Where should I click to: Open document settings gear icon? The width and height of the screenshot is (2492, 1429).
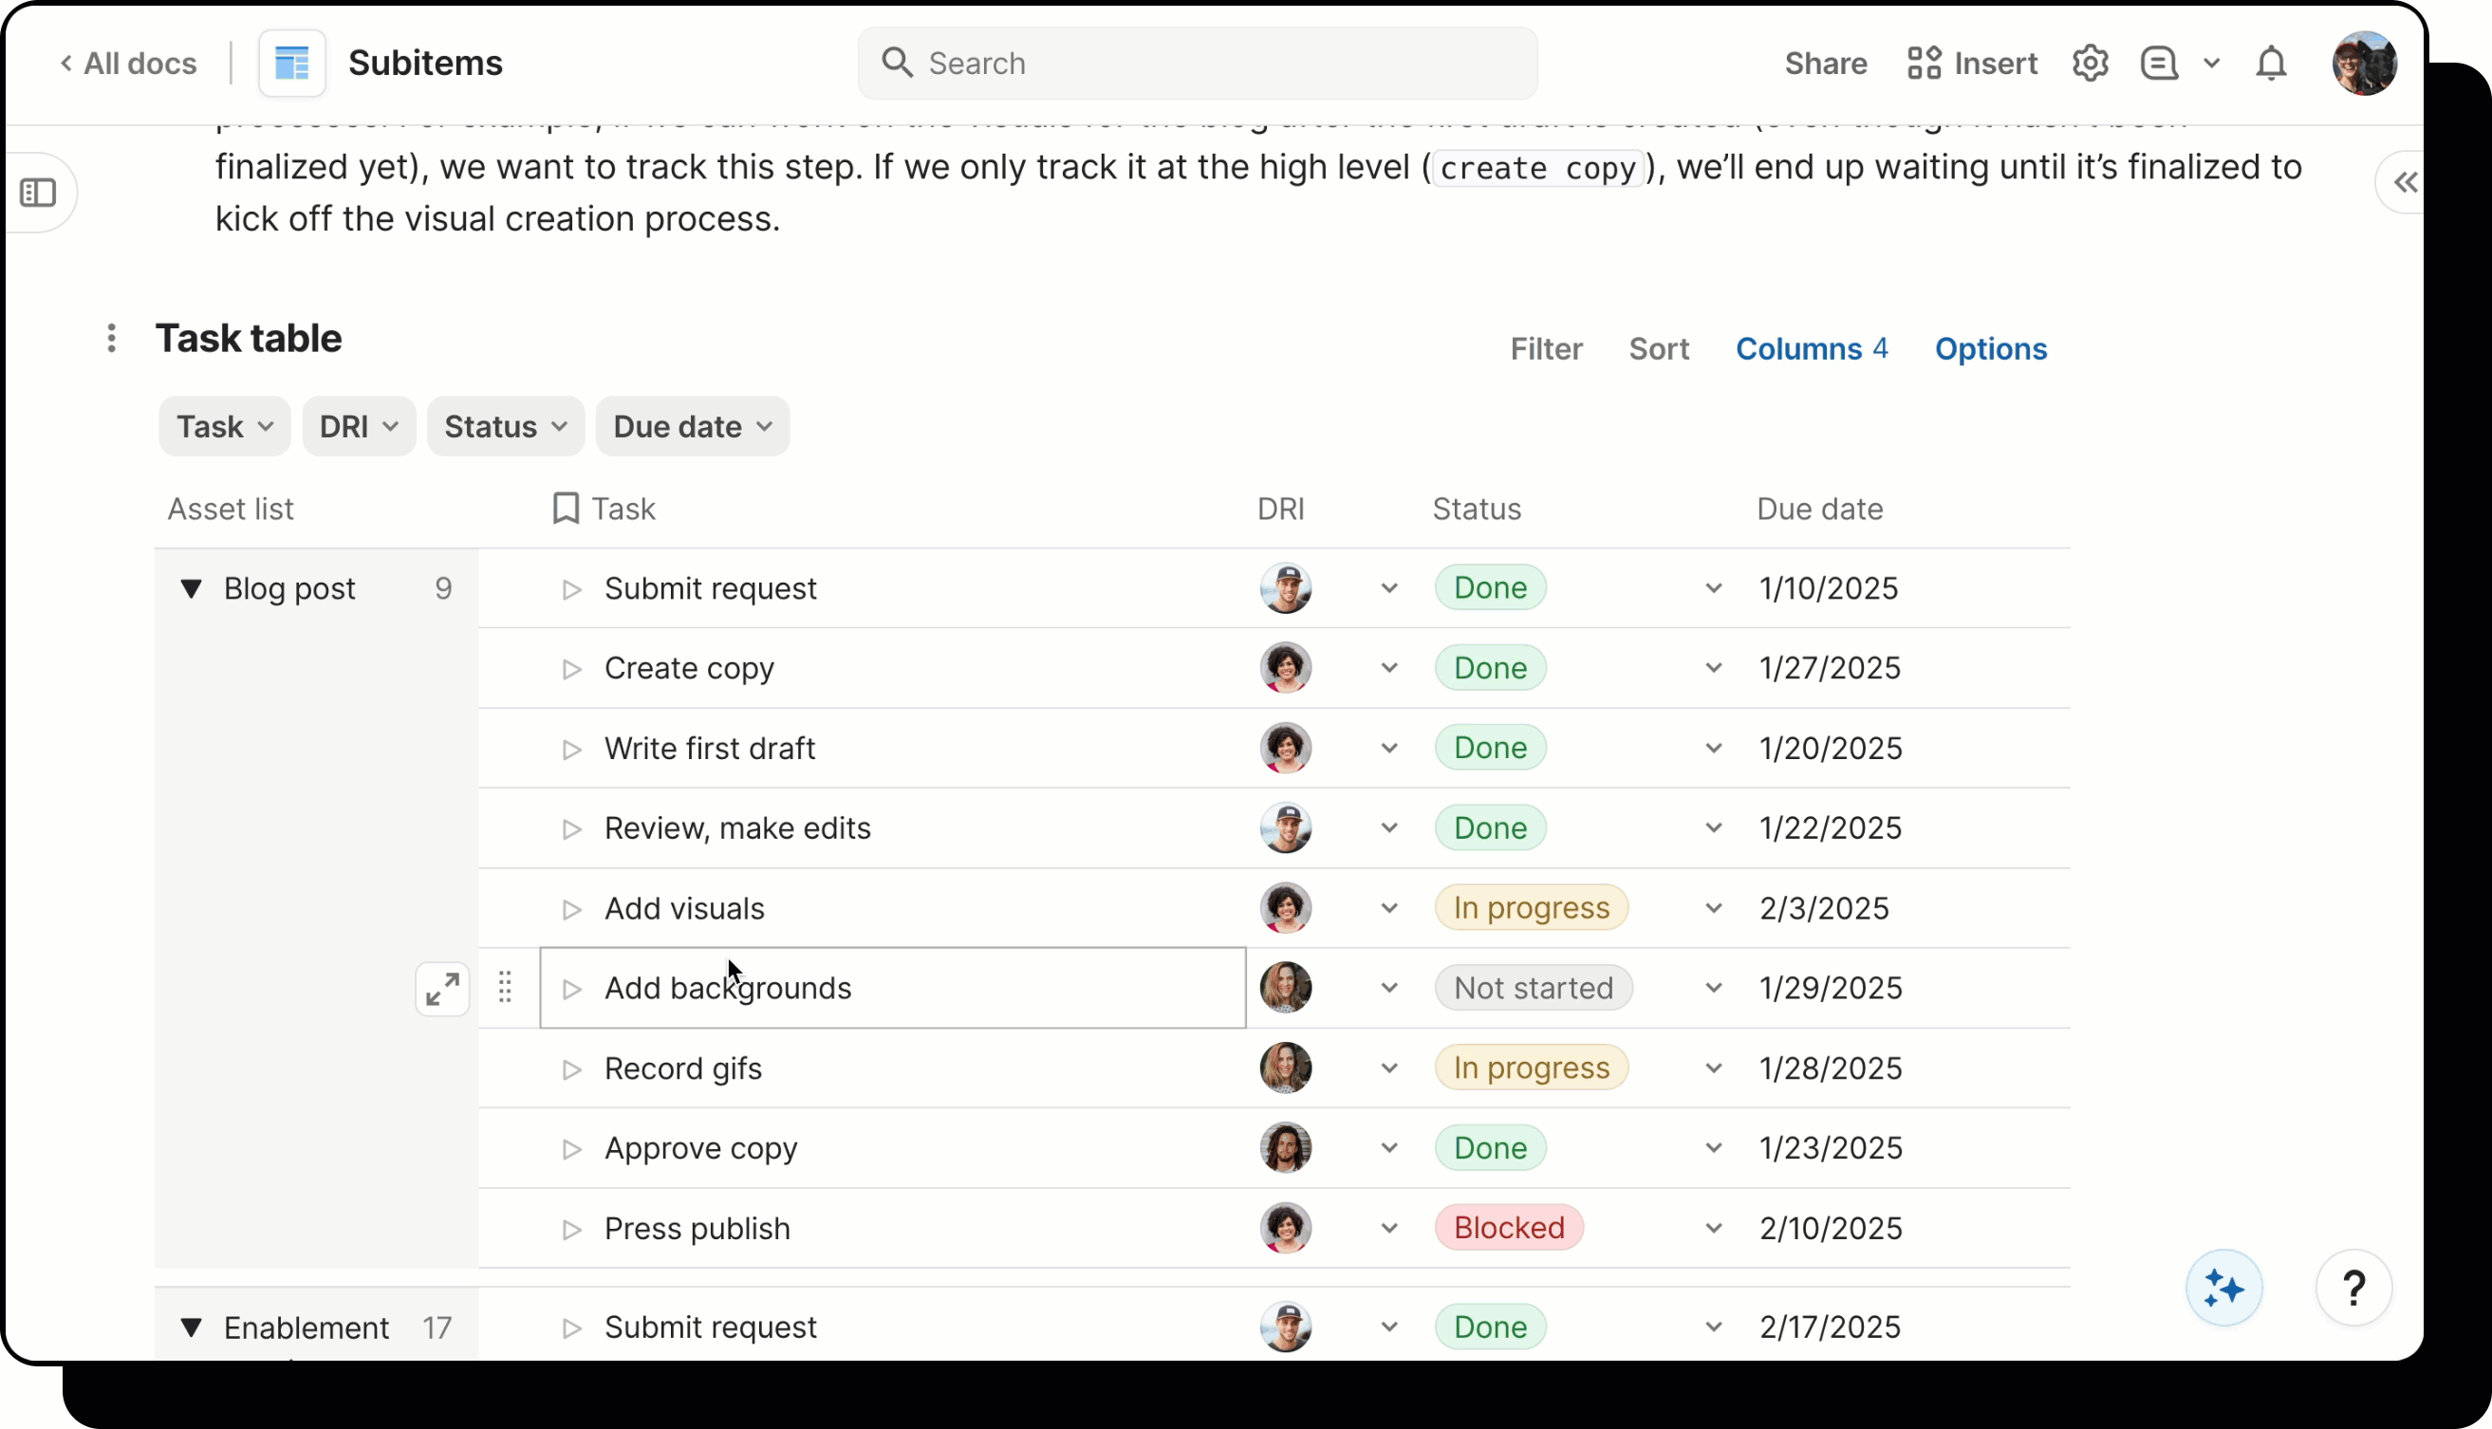click(x=2090, y=64)
